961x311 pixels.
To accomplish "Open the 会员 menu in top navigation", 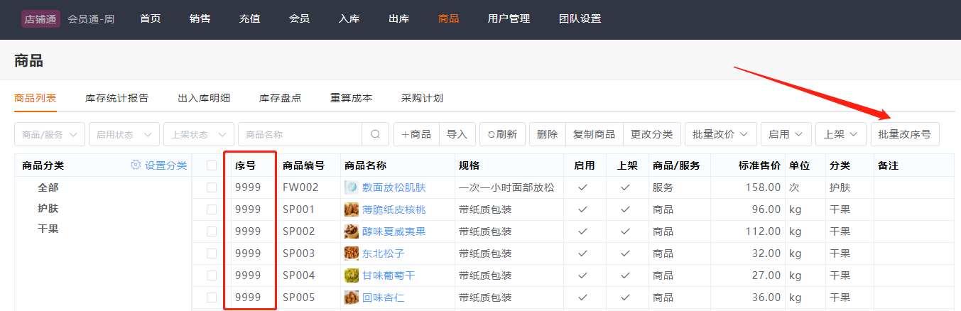I will [x=299, y=19].
